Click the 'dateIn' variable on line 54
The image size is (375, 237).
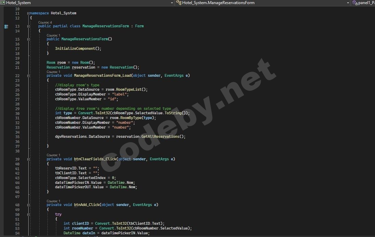point(89,233)
